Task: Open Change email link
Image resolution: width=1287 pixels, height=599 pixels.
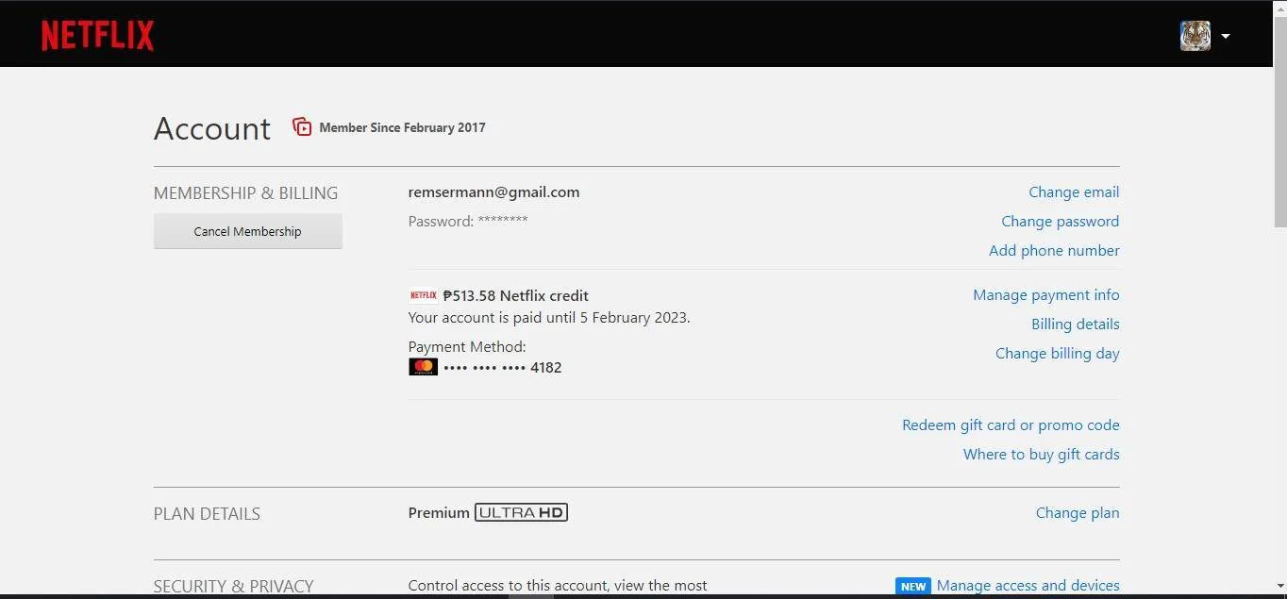Action: click(x=1074, y=192)
